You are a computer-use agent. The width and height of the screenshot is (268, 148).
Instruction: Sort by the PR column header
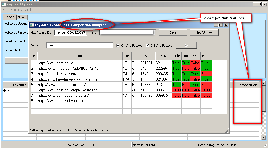coord(135,56)
